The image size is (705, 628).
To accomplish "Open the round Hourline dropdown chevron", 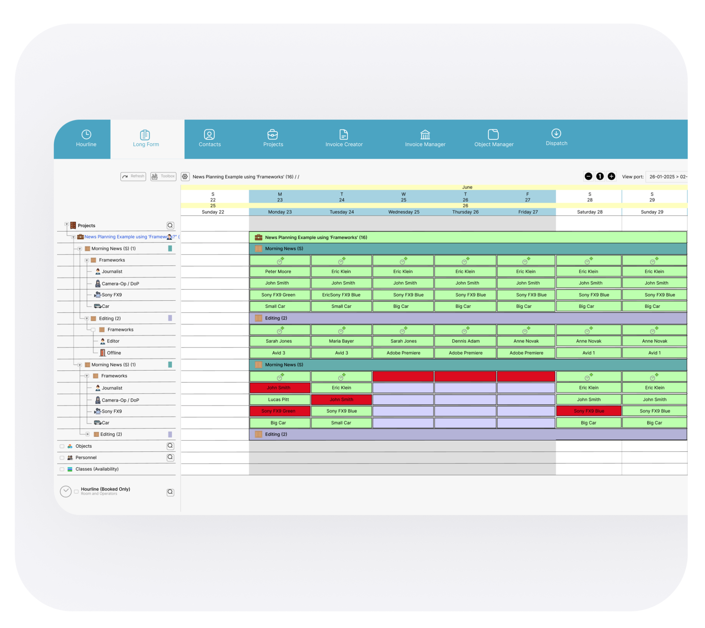I will click(66, 491).
